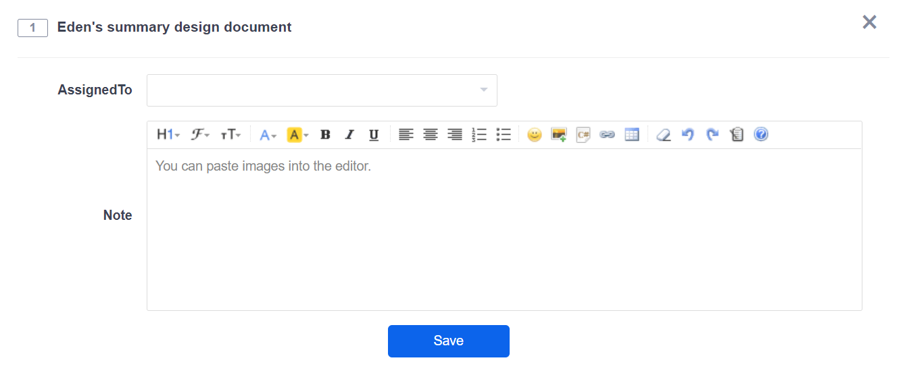903x377 pixels.
Task: Click the insert image icon
Action: click(558, 135)
